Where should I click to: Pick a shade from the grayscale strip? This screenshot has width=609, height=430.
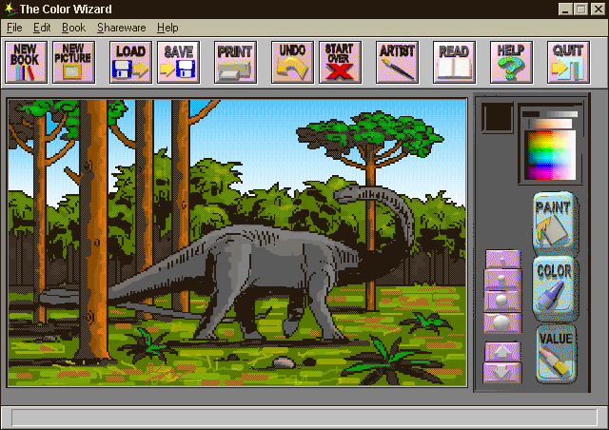tap(550, 114)
